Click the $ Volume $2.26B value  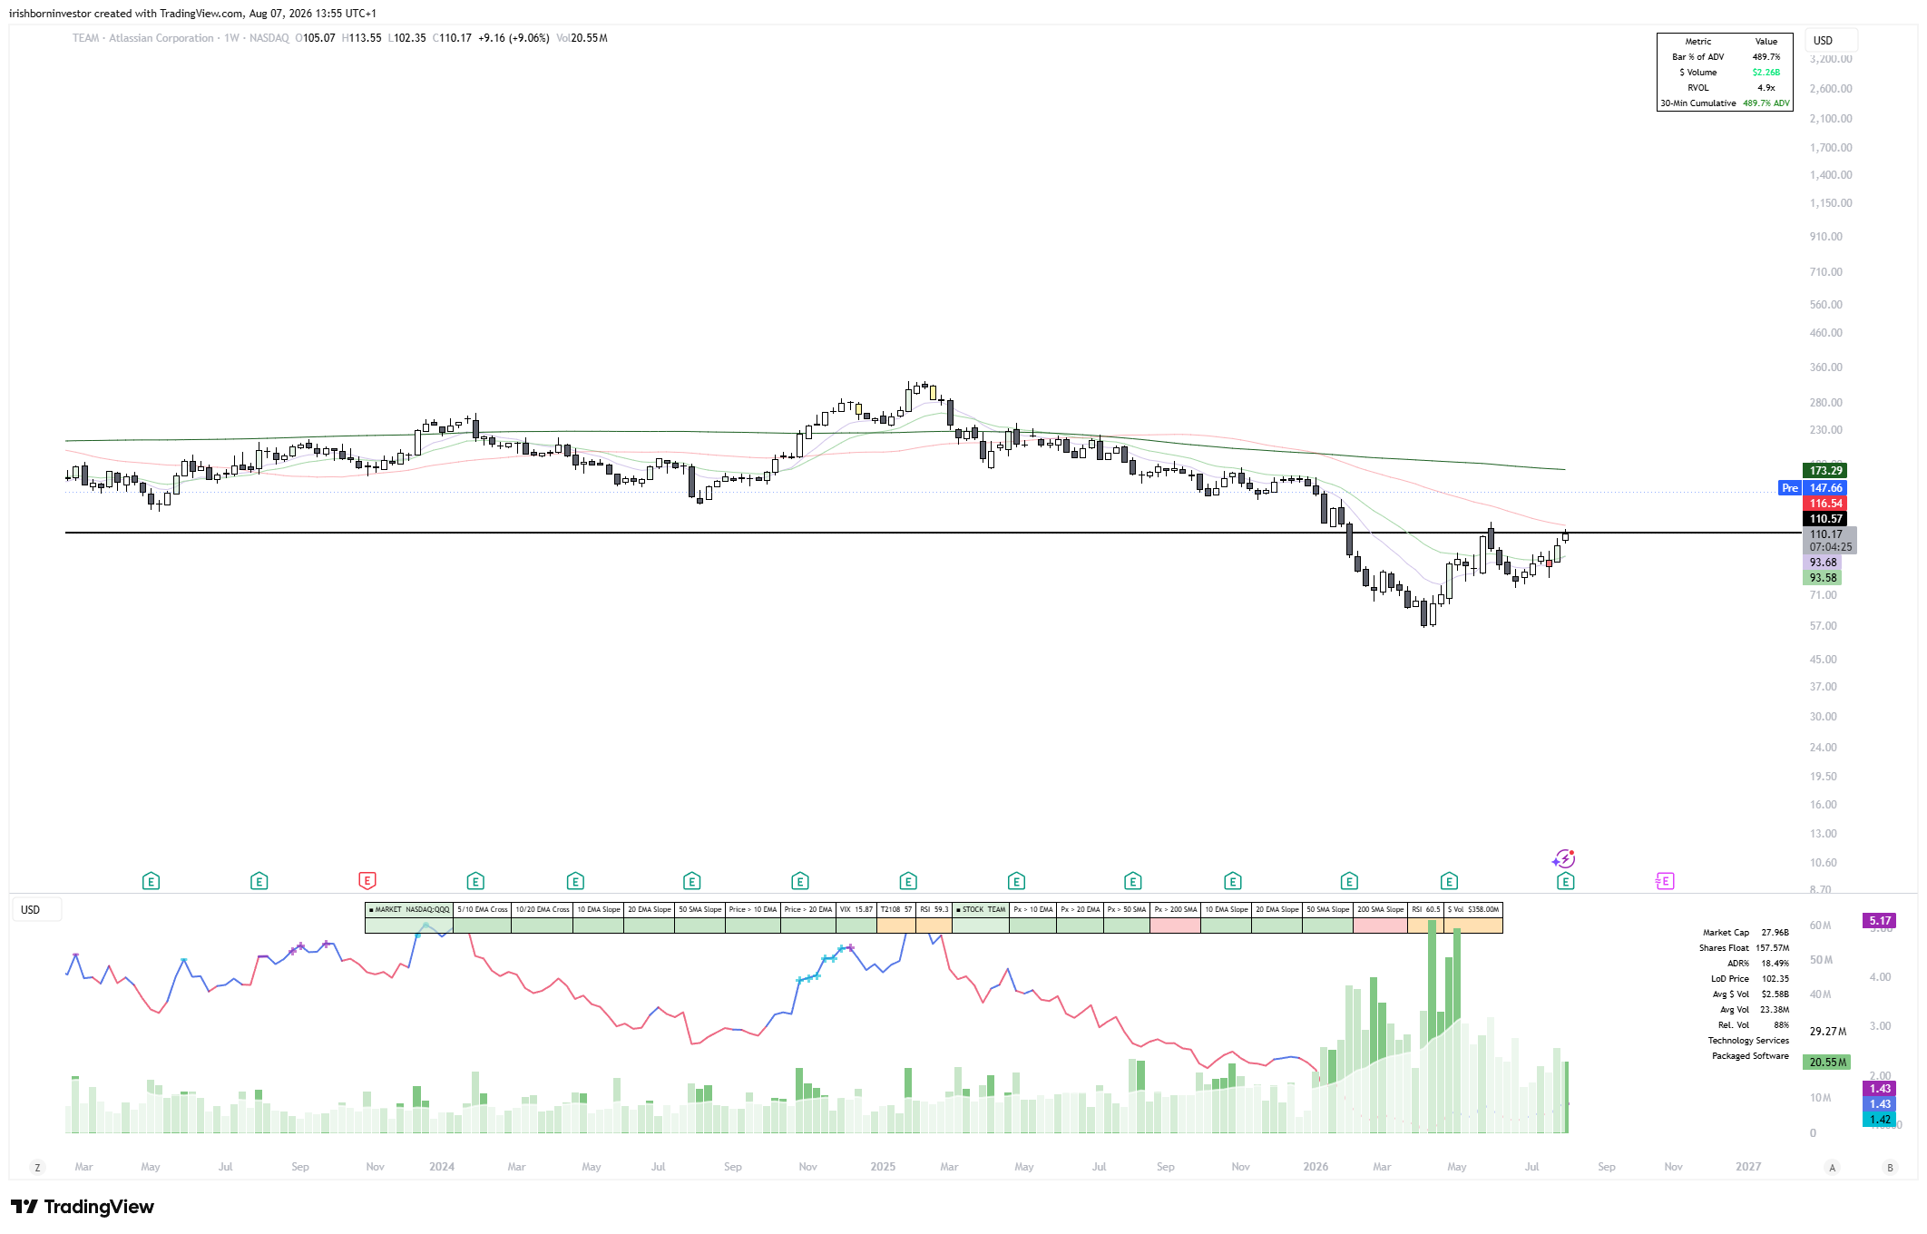pyautogui.click(x=1766, y=73)
